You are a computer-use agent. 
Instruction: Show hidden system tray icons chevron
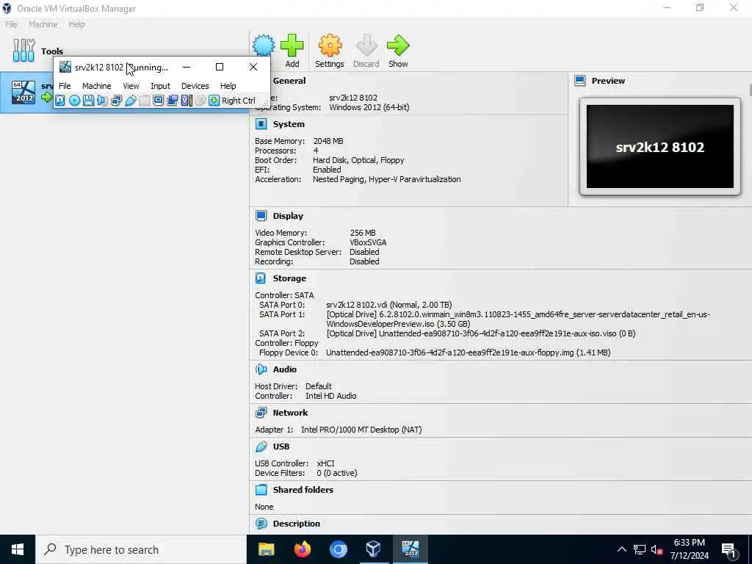coord(621,549)
